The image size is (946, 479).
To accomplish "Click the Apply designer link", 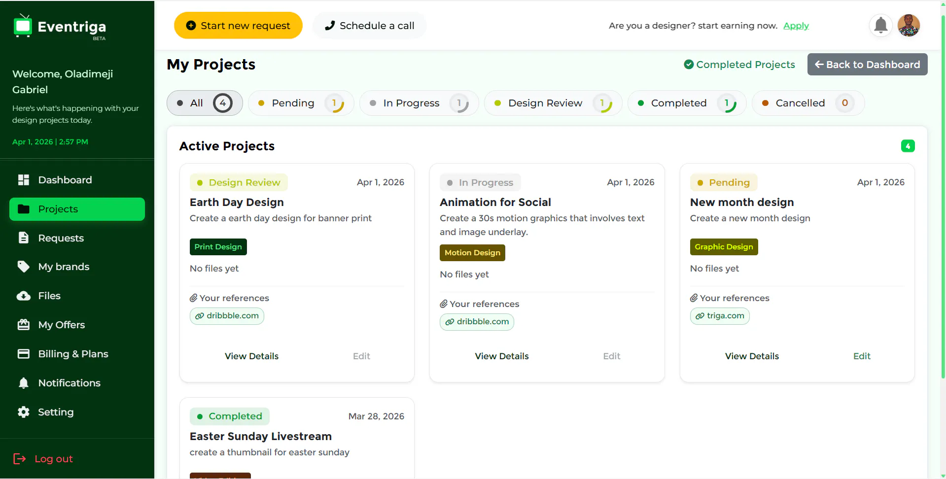I will [x=796, y=26].
